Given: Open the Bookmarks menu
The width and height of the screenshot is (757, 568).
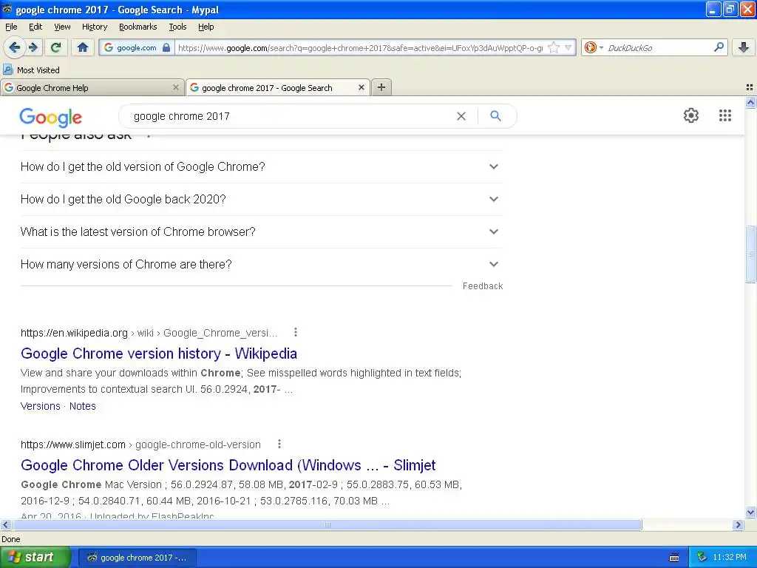Looking at the screenshot, I should tap(138, 27).
